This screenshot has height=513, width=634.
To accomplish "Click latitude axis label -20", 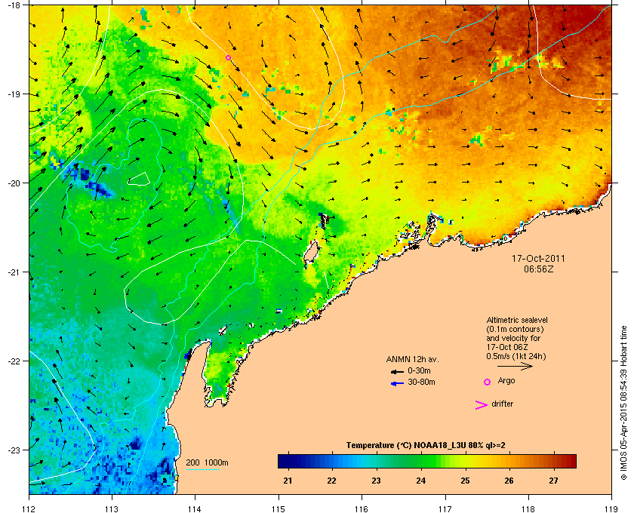I will pos(15,183).
